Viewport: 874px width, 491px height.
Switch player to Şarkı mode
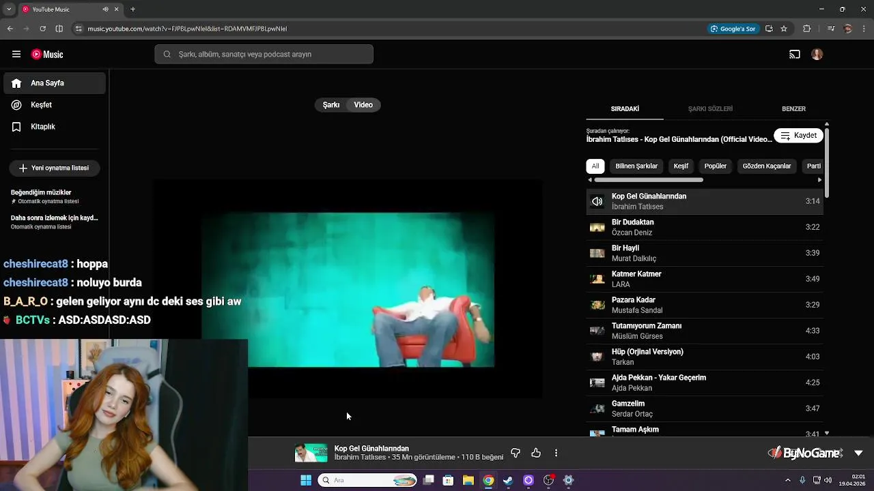tap(331, 105)
